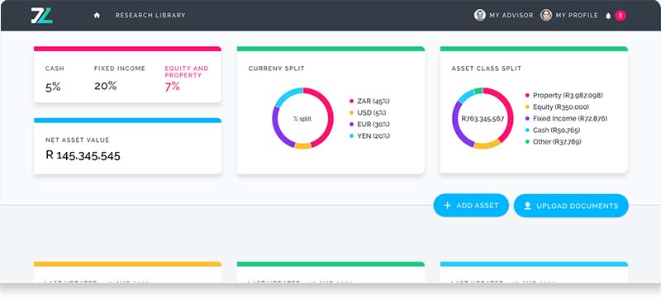Click the upload arrow icon on Upload Documents

pos(527,206)
